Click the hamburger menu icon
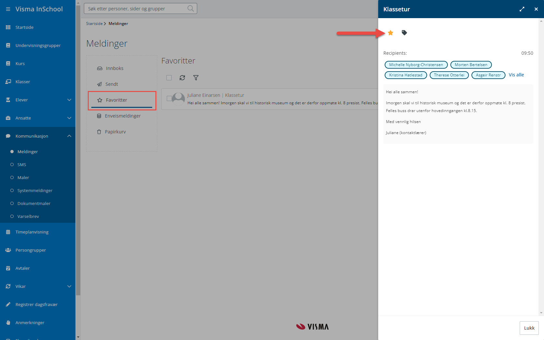544x340 pixels. [8, 9]
